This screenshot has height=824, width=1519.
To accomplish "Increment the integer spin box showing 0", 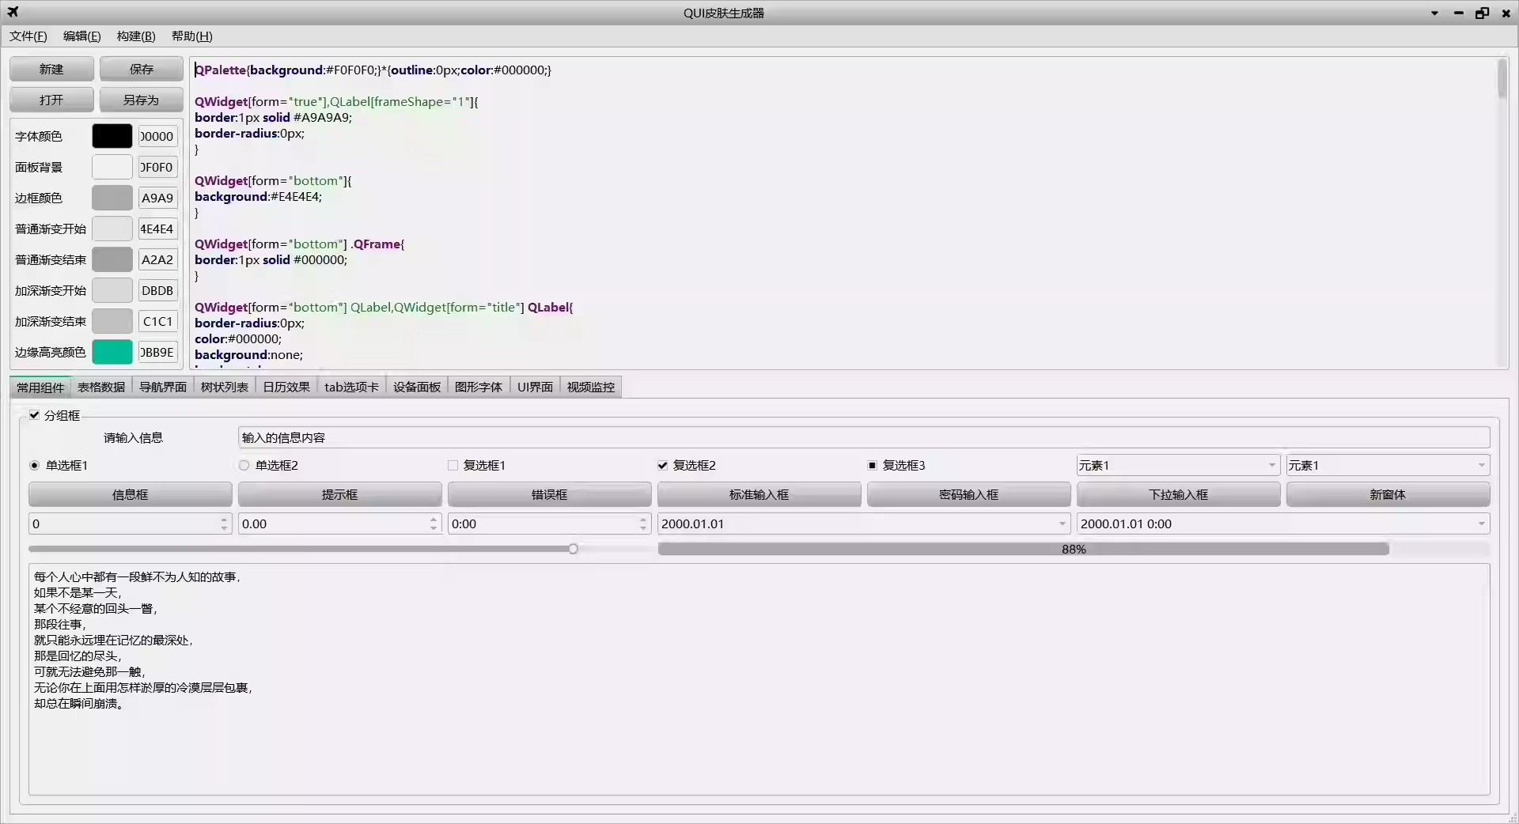I will point(224,519).
